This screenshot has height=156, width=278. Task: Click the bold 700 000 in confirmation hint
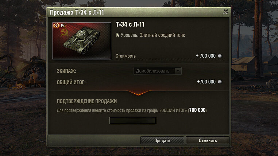[x=197, y=110]
